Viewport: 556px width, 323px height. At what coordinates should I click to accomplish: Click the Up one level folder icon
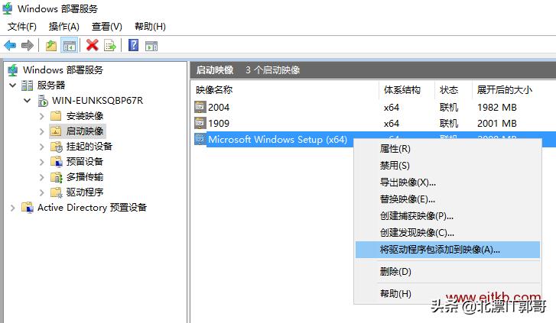[51, 45]
